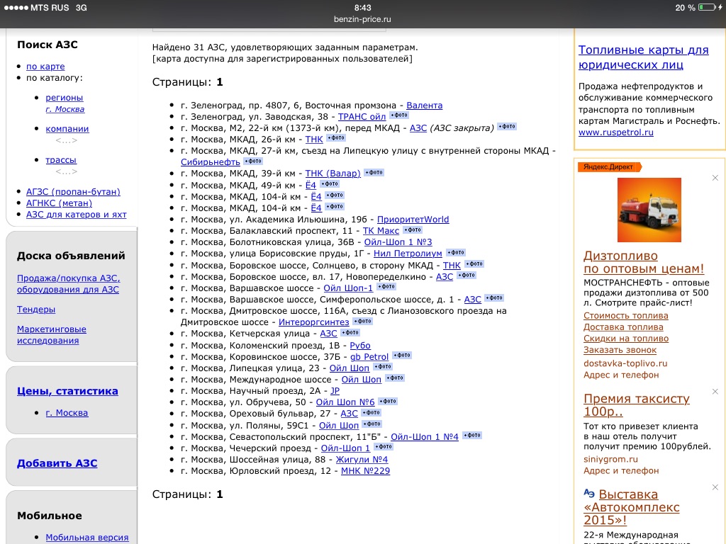Open АЗС для катеров и яхт
Viewport: 726px width, 544px height.
[77, 215]
